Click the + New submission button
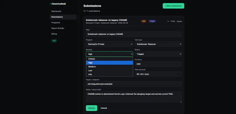 (173, 6)
